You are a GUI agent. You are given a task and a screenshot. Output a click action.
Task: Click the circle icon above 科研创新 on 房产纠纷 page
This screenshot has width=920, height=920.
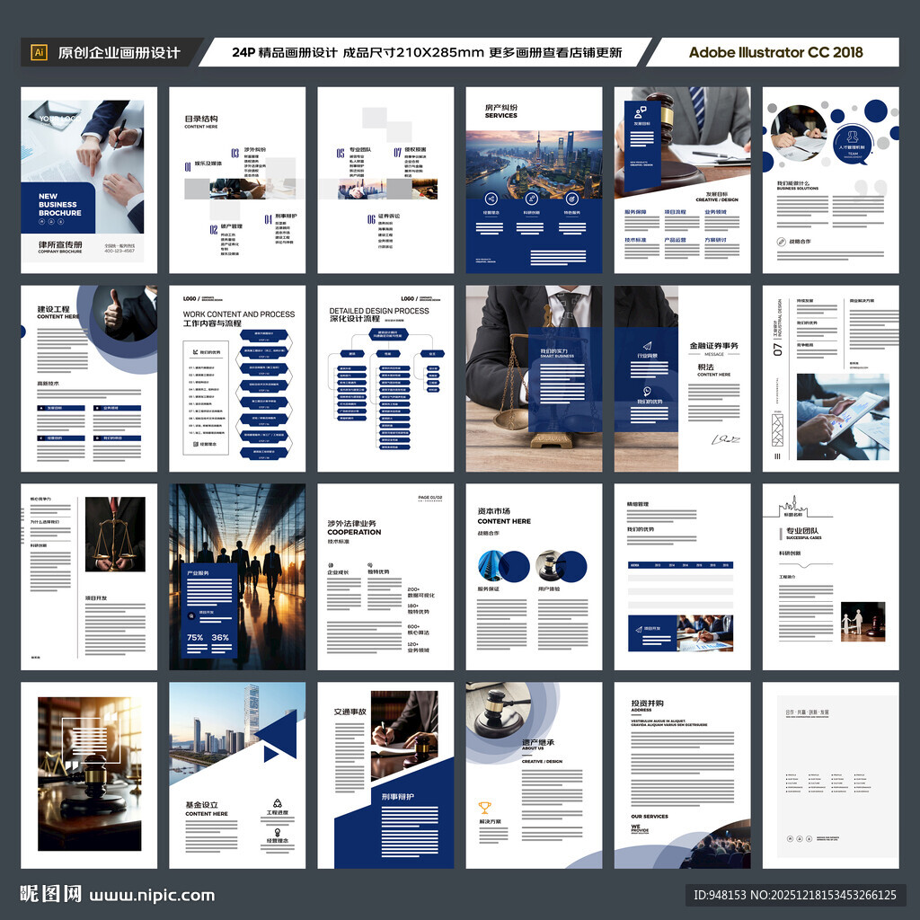(532, 199)
